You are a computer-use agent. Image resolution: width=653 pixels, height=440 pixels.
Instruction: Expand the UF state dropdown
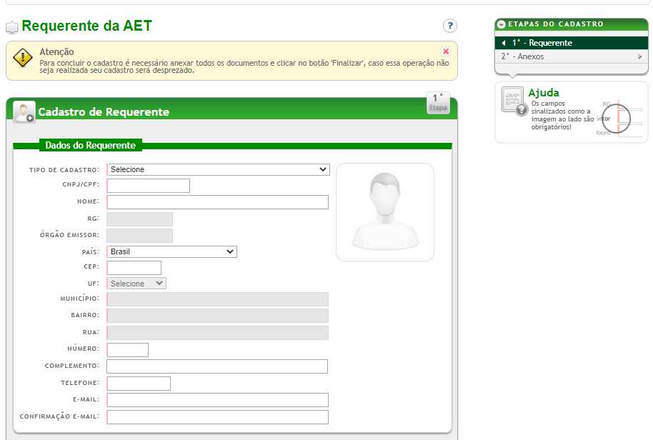136,284
